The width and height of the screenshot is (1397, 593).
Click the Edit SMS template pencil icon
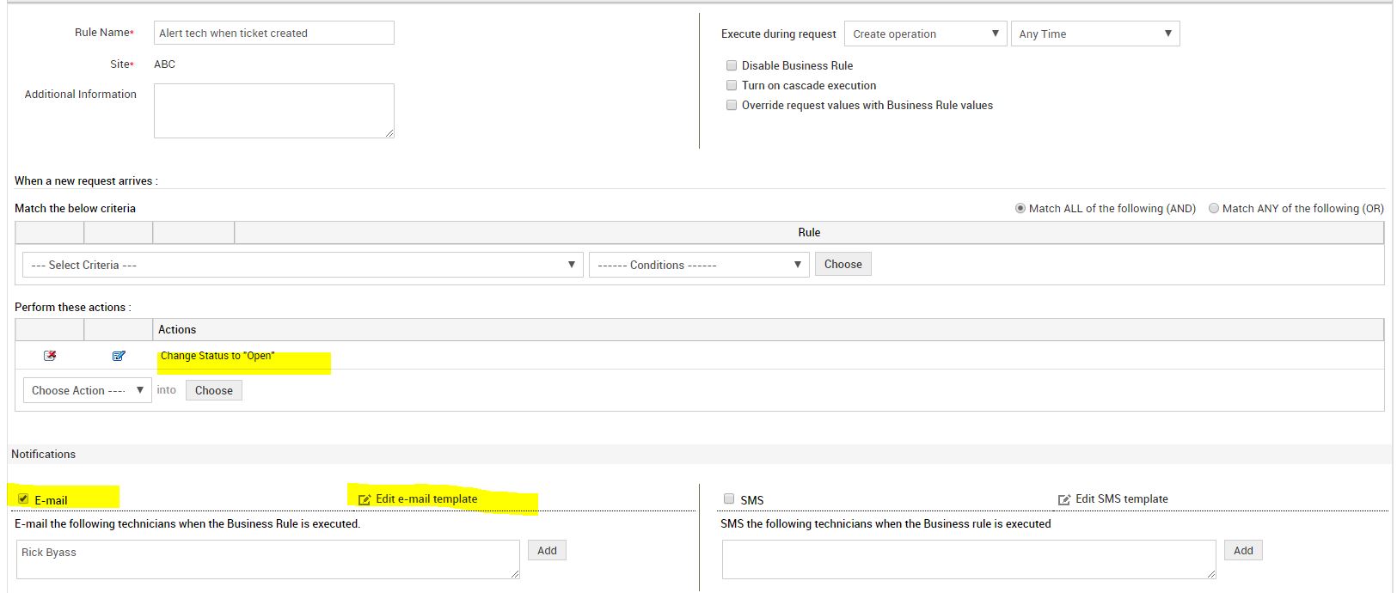point(1064,499)
